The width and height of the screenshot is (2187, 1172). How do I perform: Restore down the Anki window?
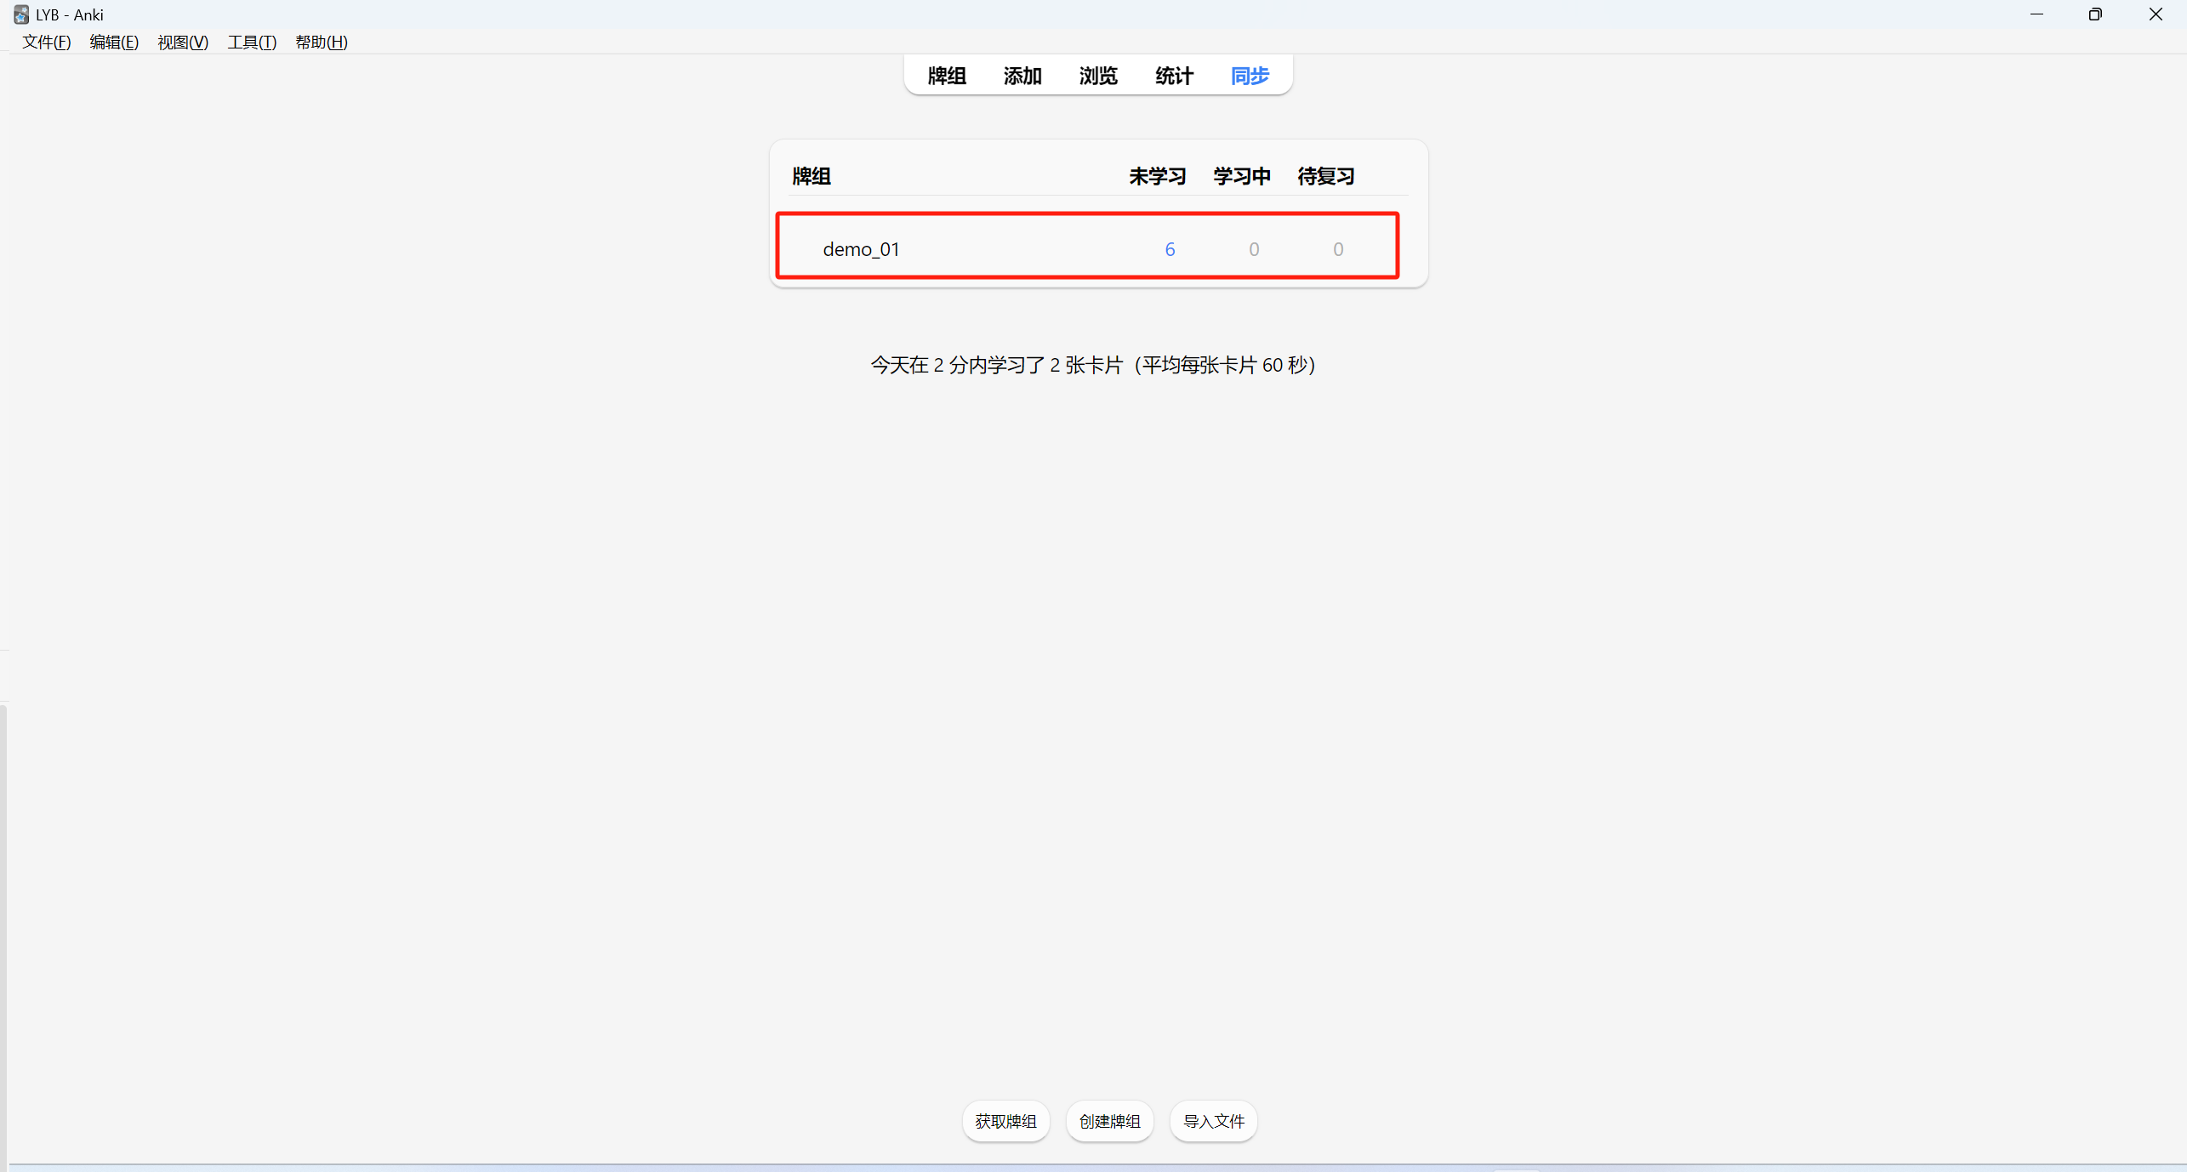[x=2095, y=14]
